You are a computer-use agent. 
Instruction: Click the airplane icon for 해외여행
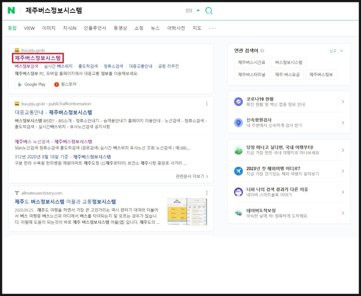pyautogui.click(x=238, y=171)
